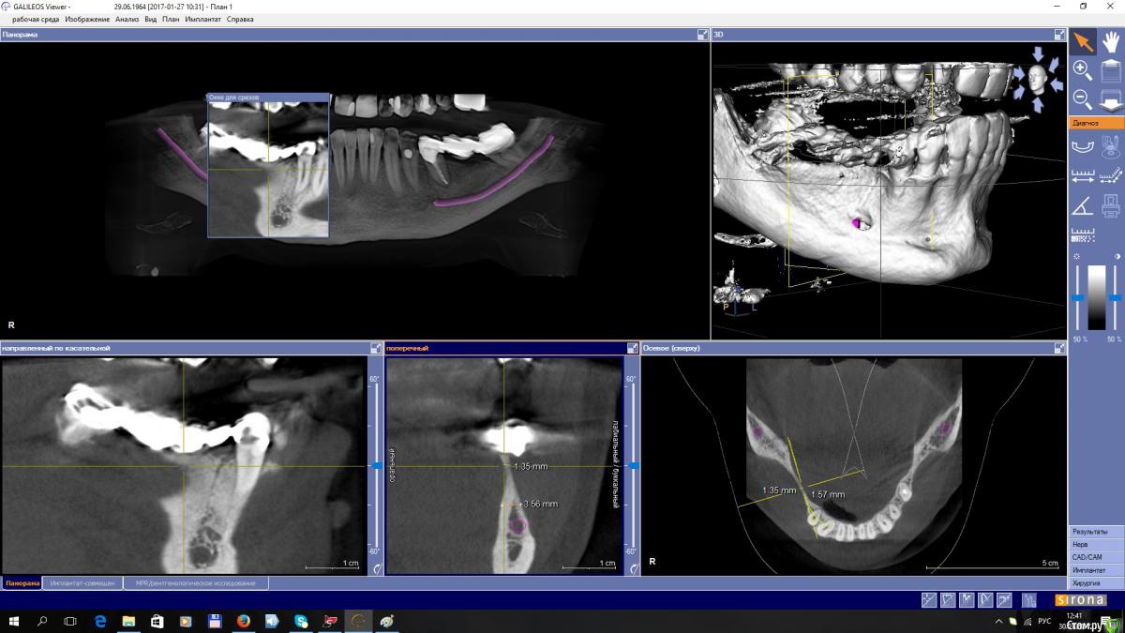1125x633 pixels.
Task: Select the panoramic curve jaw-arch tool
Action: 1082,146
